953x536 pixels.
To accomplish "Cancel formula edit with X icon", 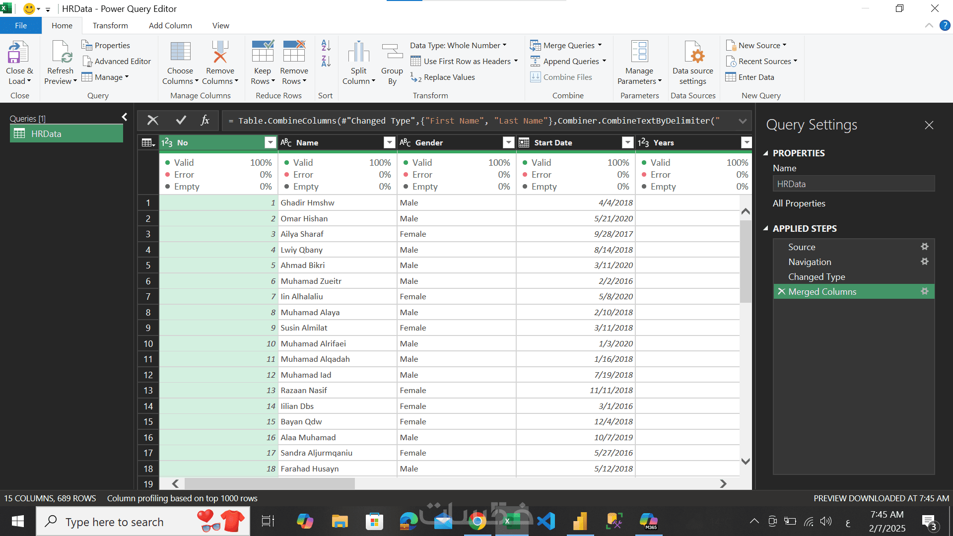I will pyautogui.click(x=152, y=120).
